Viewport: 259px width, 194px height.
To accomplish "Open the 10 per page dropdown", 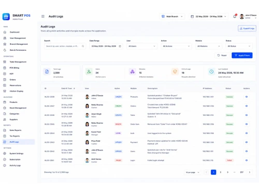I will [192, 172].
